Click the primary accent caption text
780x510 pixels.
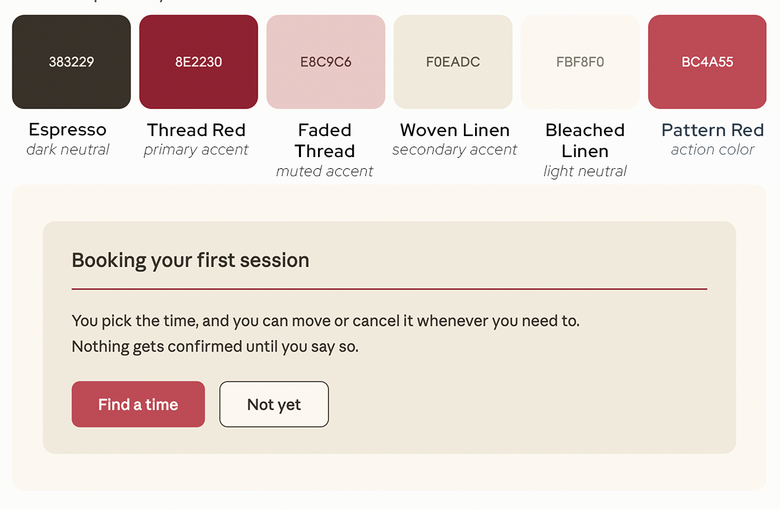pyautogui.click(x=196, y=150)
